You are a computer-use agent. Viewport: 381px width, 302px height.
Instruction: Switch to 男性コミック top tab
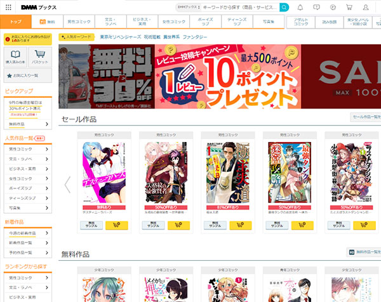pyautogui.click(x=79, y=22)
